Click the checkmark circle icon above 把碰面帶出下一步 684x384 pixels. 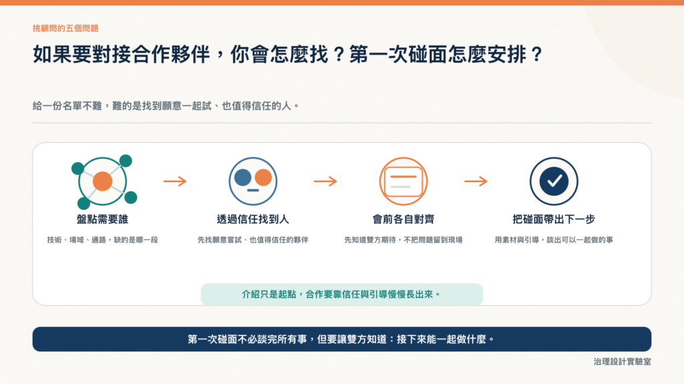(554, 181)
